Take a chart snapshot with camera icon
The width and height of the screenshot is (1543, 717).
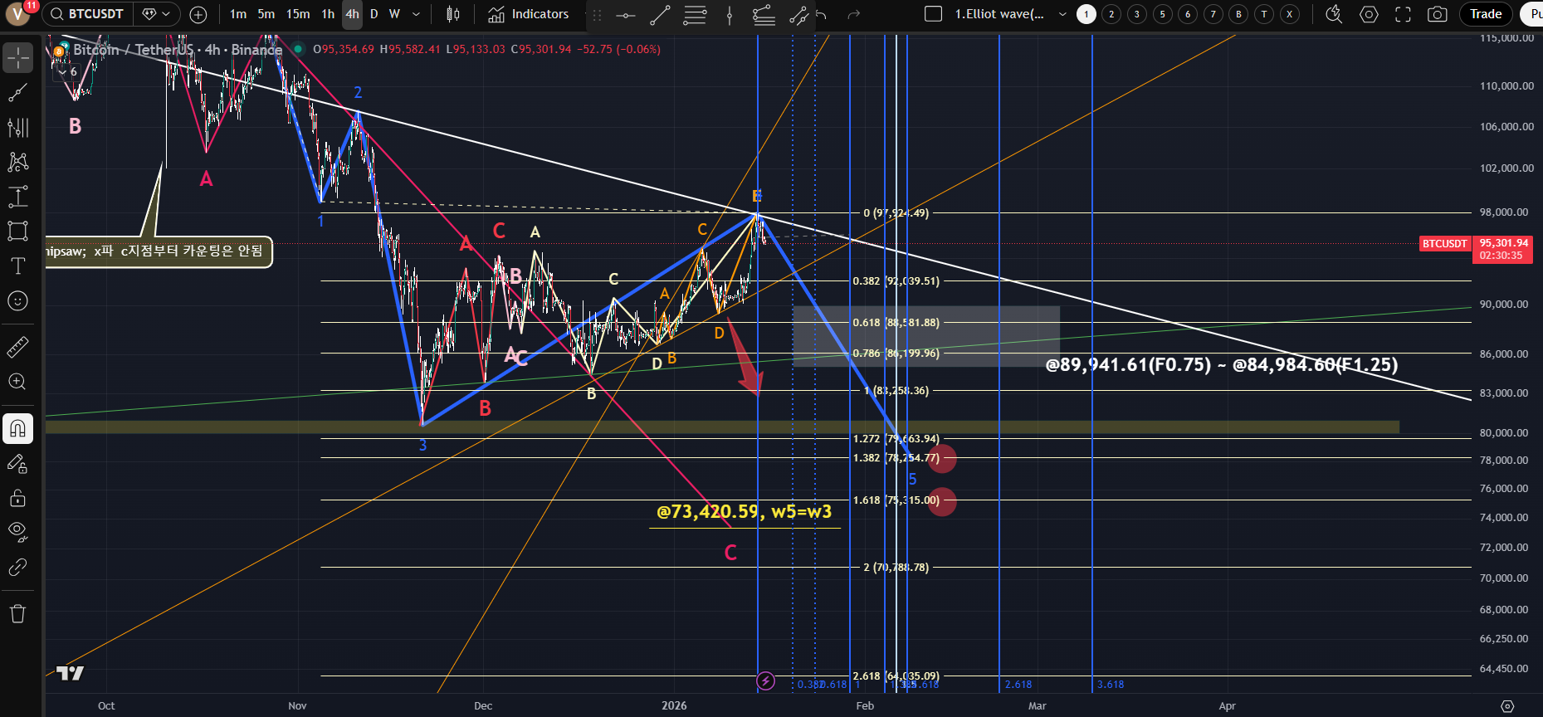1437,14
